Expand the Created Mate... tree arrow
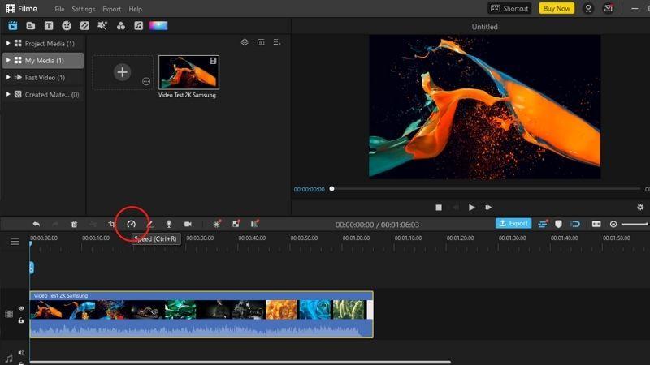This screenshot has height=365, width=650. [x=8, y=94]
